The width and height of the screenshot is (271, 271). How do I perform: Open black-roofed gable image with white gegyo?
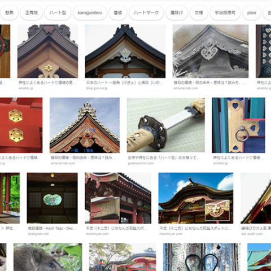click(x=125, y=51)
